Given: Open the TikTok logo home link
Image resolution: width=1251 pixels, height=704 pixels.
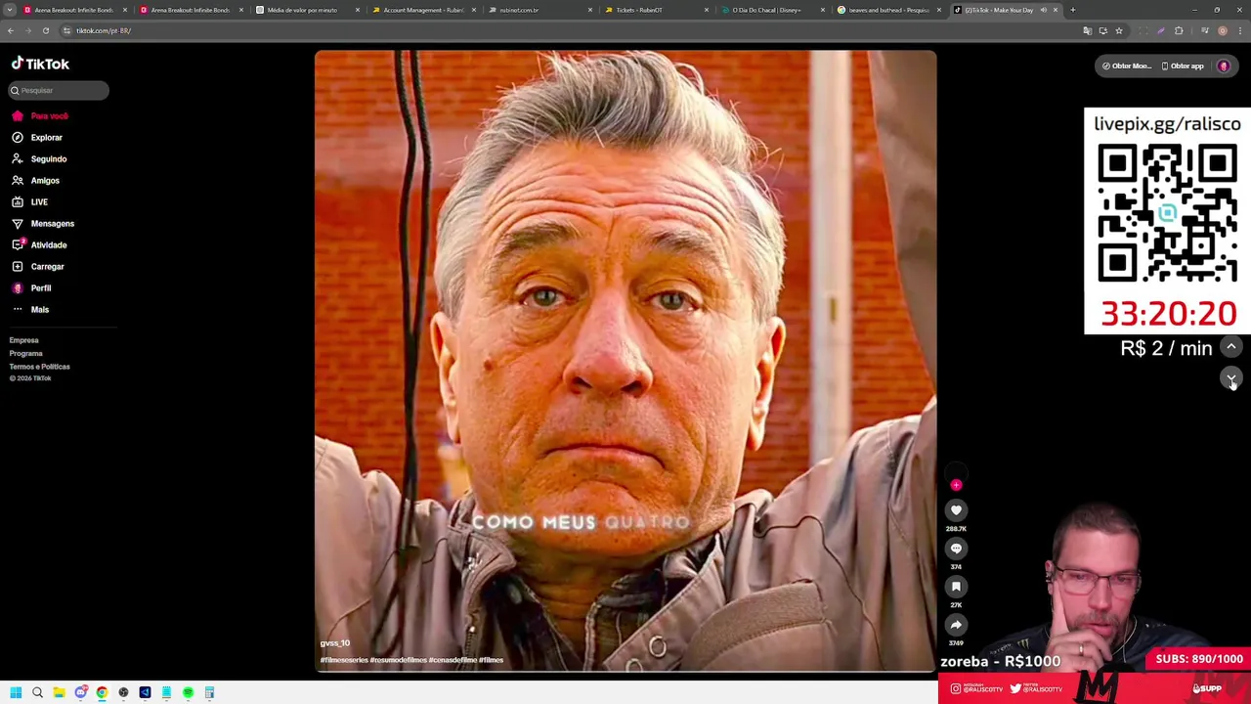Looking at the screenshot, I should pos(40,64).
